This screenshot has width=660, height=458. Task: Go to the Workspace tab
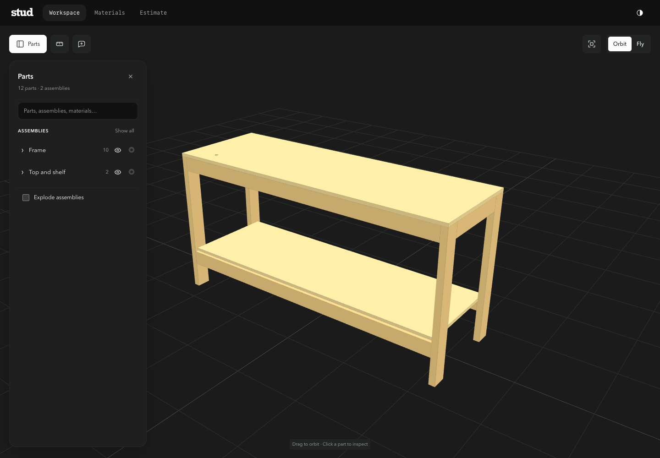click(64, 13)
